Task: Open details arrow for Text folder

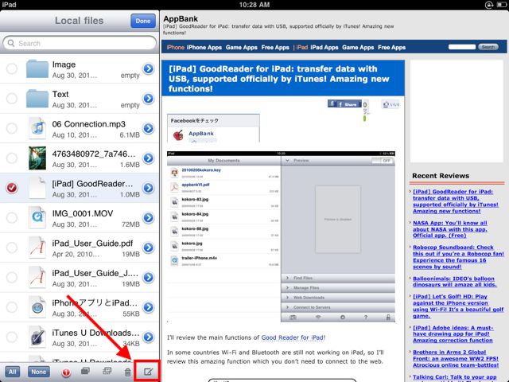Action: point(149,98)
